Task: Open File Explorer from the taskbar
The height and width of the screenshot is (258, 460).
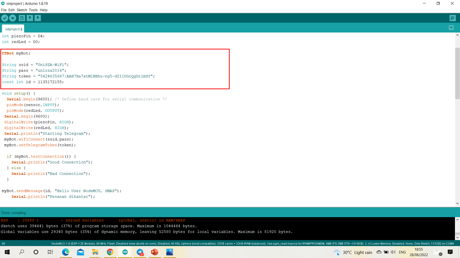Action: click(95, 252)
